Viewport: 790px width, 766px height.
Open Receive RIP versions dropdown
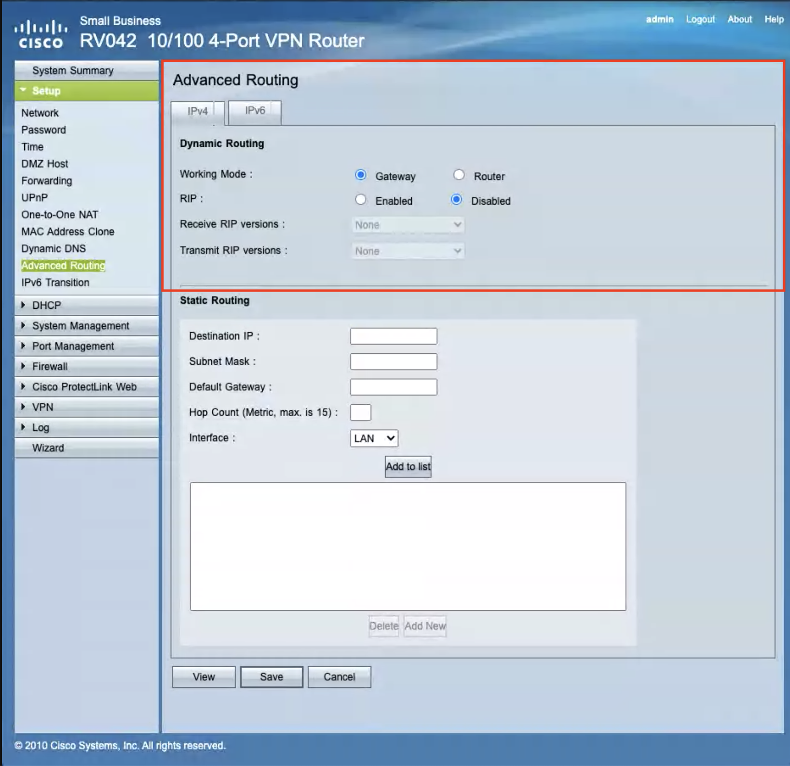pyautogui.click(x=408, y=225)
